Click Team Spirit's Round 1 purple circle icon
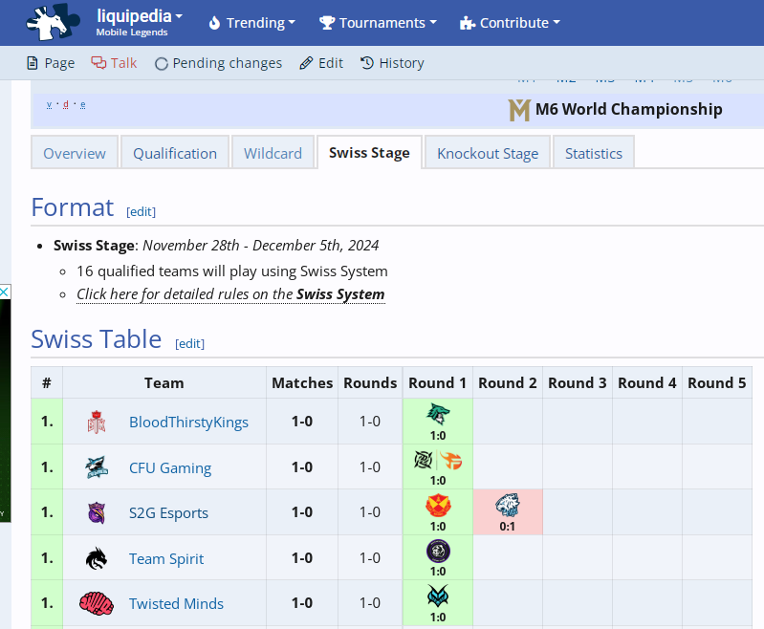 click(438, 552)
